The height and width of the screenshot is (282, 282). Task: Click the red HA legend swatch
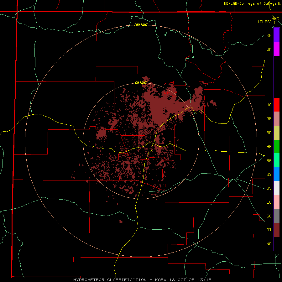point(277,105)
